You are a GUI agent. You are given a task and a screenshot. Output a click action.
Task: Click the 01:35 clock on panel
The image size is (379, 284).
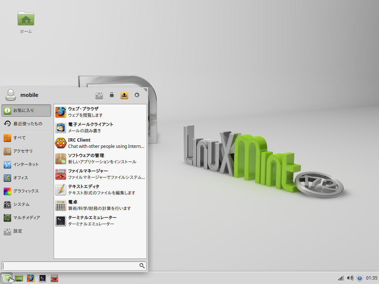pos(372,278)
